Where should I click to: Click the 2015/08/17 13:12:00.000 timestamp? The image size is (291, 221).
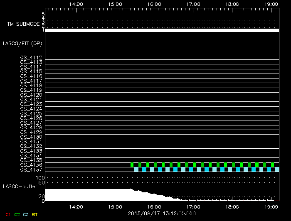[x=161, y=214]
